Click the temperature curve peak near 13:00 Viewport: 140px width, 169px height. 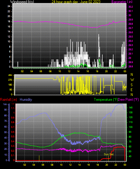pos(75,133)
